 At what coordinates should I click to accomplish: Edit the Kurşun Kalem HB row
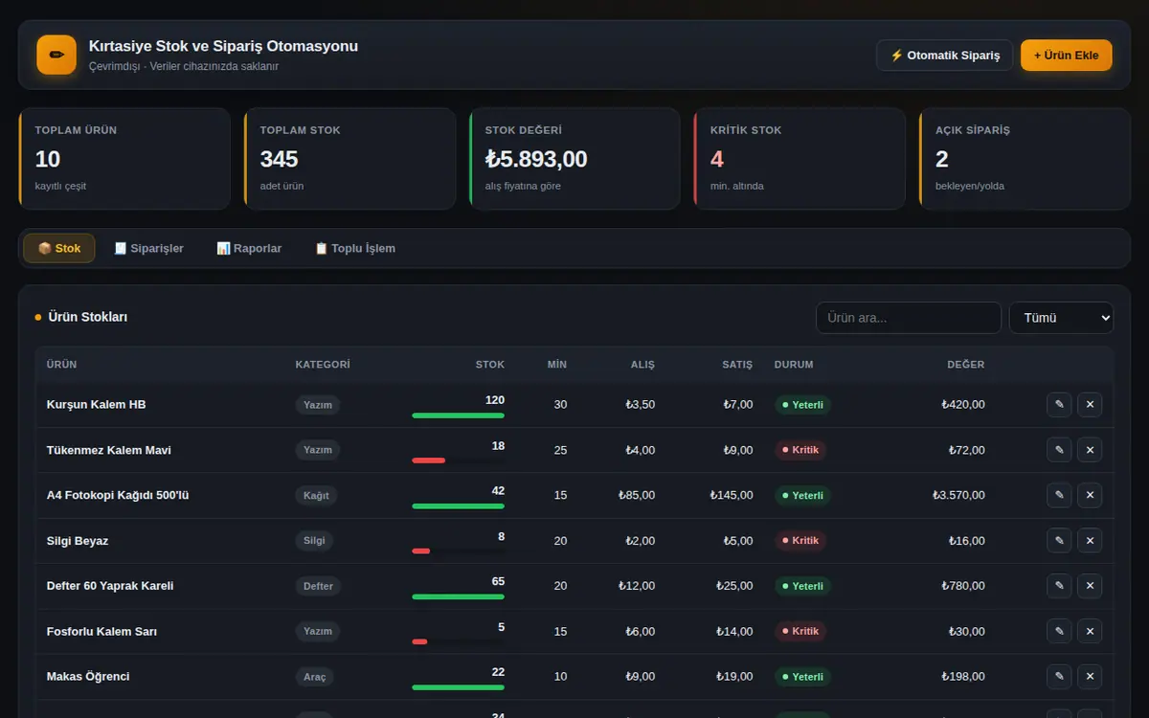pos(1059,405)
